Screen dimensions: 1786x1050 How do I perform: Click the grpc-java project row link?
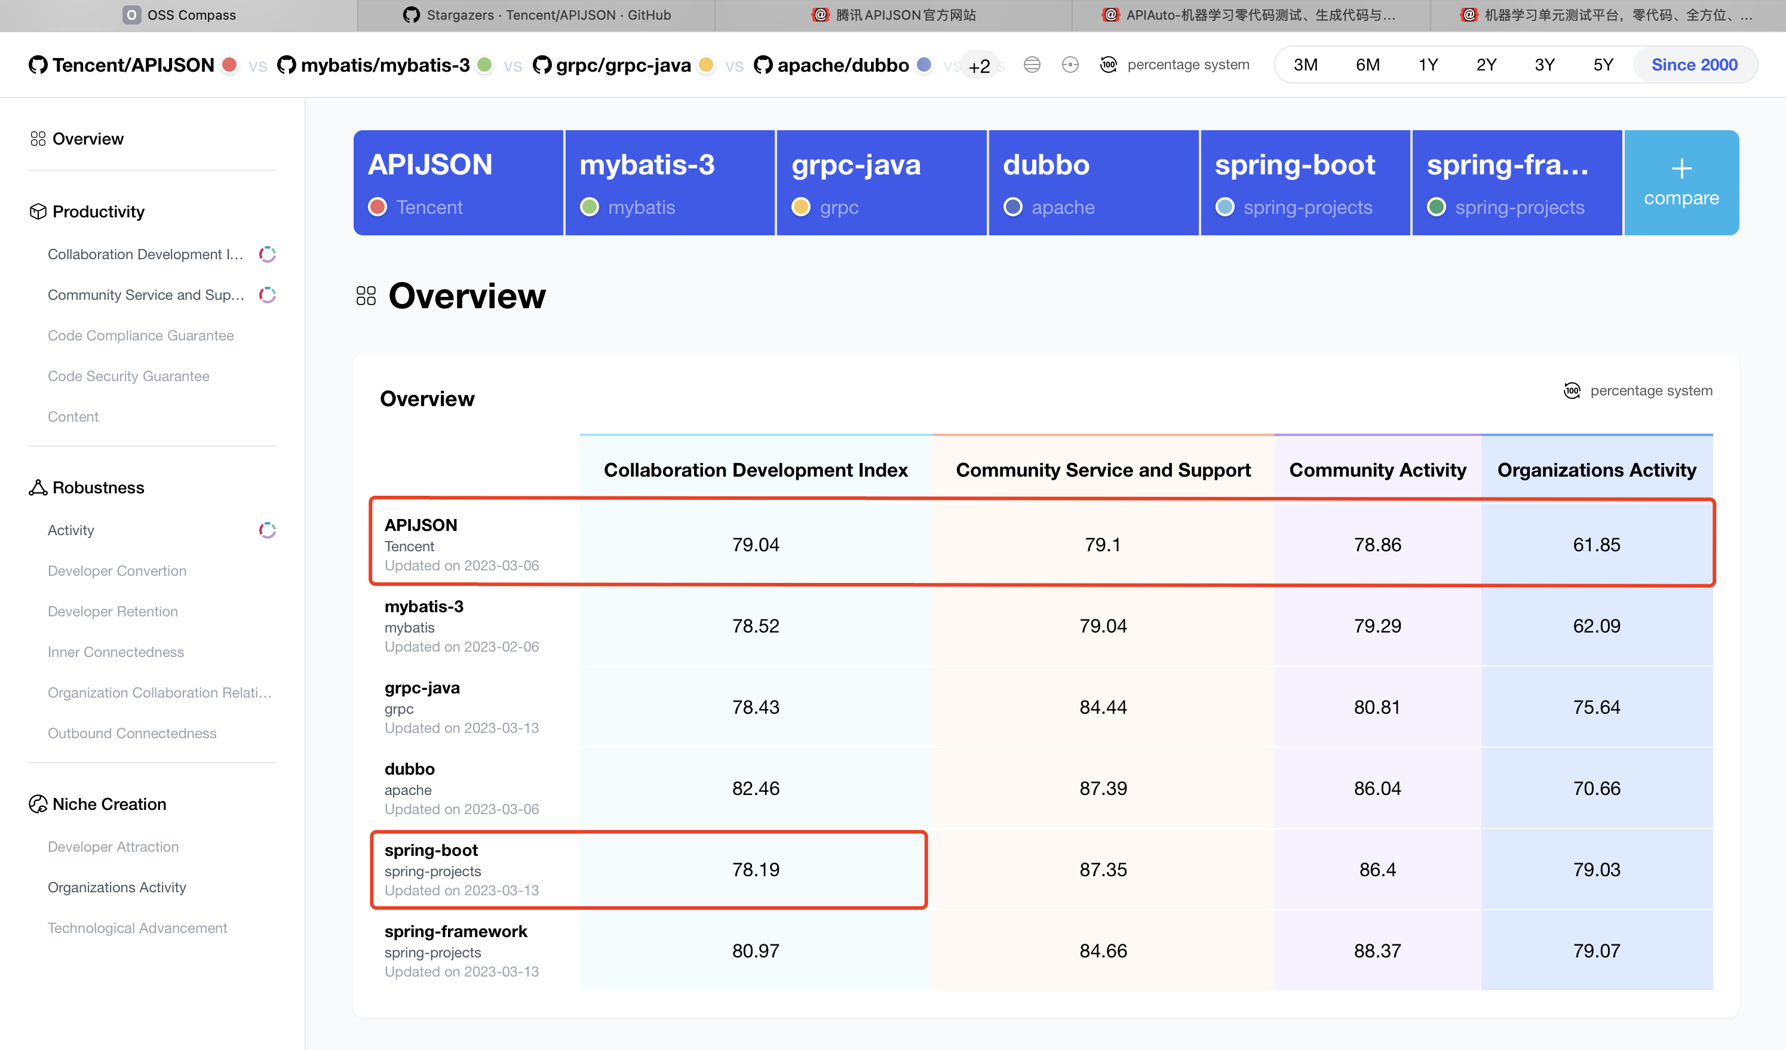(x=421, y=687)
